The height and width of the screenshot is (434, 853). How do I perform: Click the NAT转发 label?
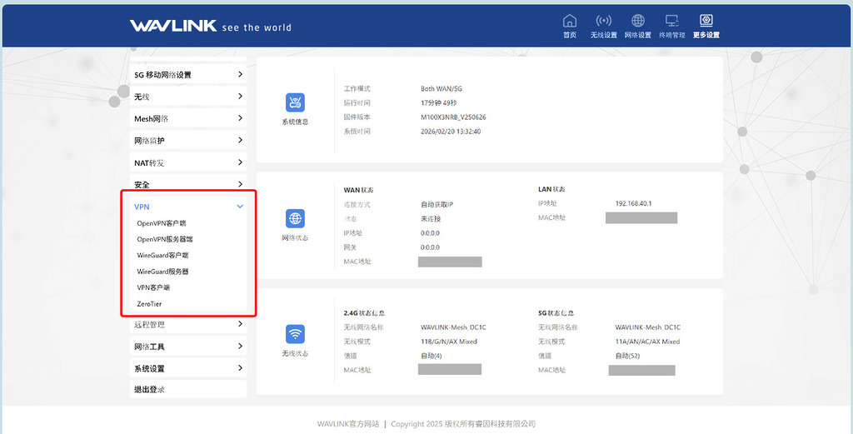[x=149, y=162]
